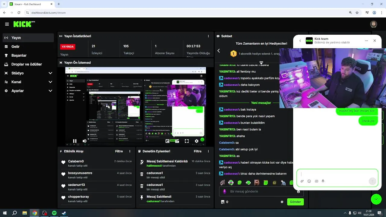Image resolution: width=386 pixels, height=217 pixels.
Task: Open the hamburger navigation menu
Action: tap(7, 24)
